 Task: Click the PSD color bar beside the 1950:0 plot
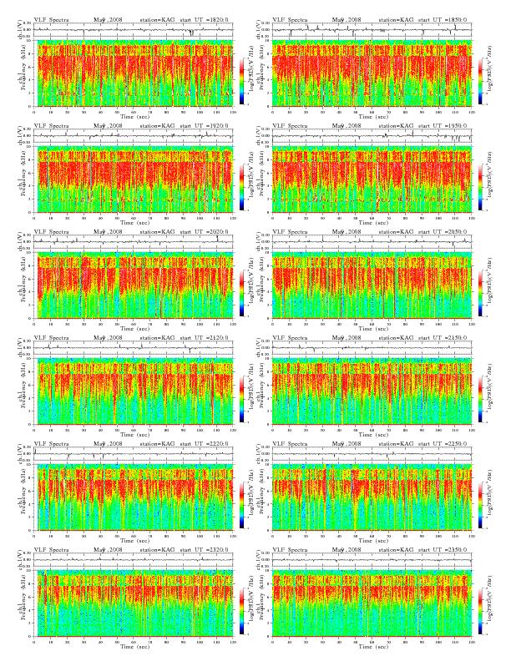[480, 187]
